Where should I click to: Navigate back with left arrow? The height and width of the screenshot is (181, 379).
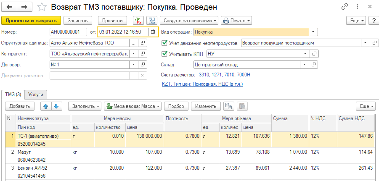click(10, 7)
